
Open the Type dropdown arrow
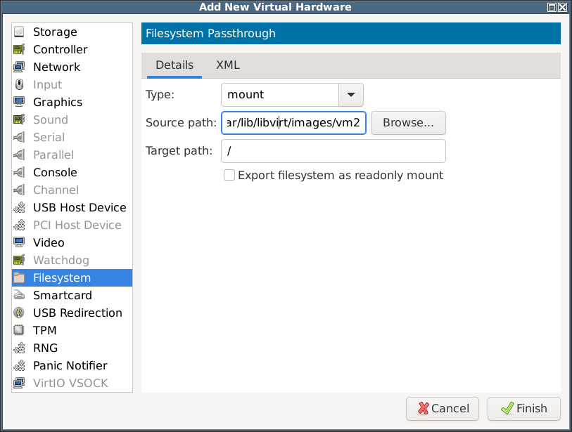tap(351, 95)
